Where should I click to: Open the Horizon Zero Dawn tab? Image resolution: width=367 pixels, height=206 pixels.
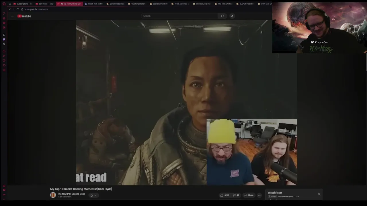pos(202,4)
